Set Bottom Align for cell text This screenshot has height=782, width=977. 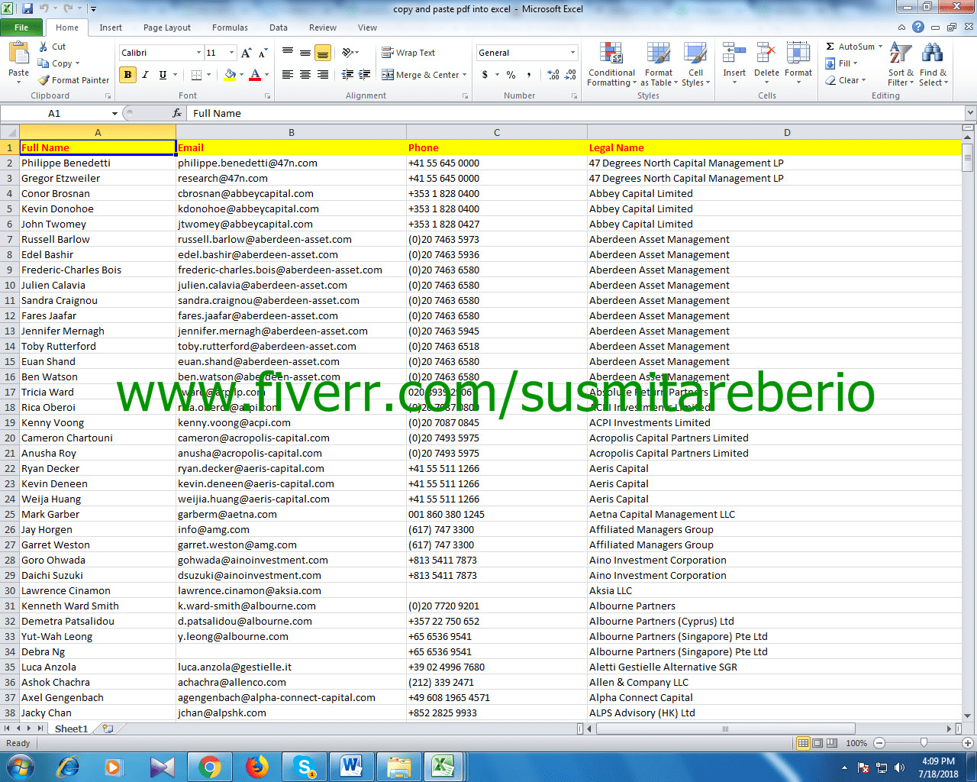323,53
